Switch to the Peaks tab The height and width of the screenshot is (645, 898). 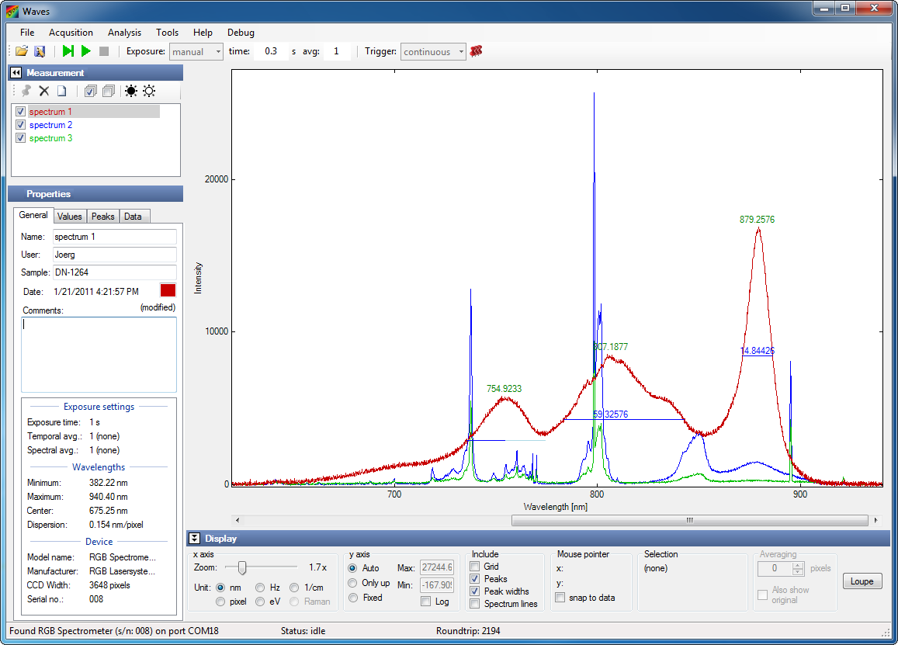pos(102,217)
